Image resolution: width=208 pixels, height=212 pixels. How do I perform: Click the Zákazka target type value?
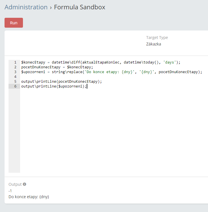tap(154, 44)
